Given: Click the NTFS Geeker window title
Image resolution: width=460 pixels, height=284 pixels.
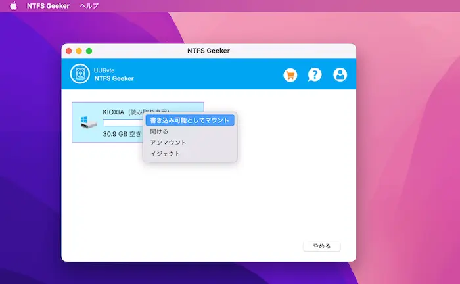Looking at the screenshot, I should click(208, 51).
